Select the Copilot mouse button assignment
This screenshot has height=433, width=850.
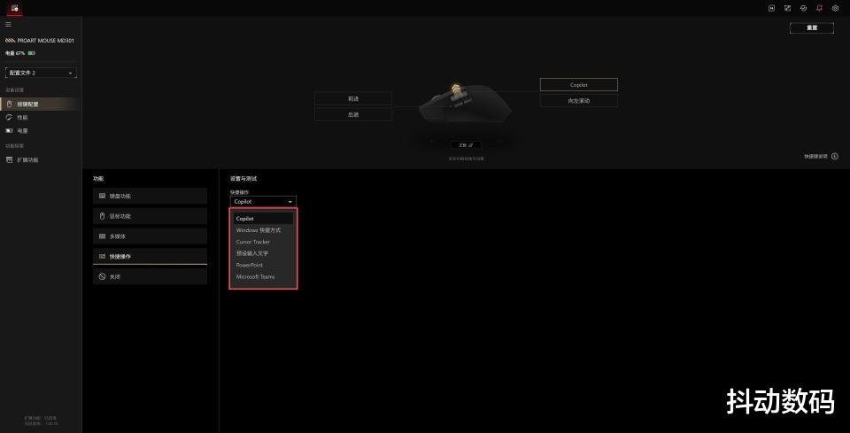coord(578,85)
